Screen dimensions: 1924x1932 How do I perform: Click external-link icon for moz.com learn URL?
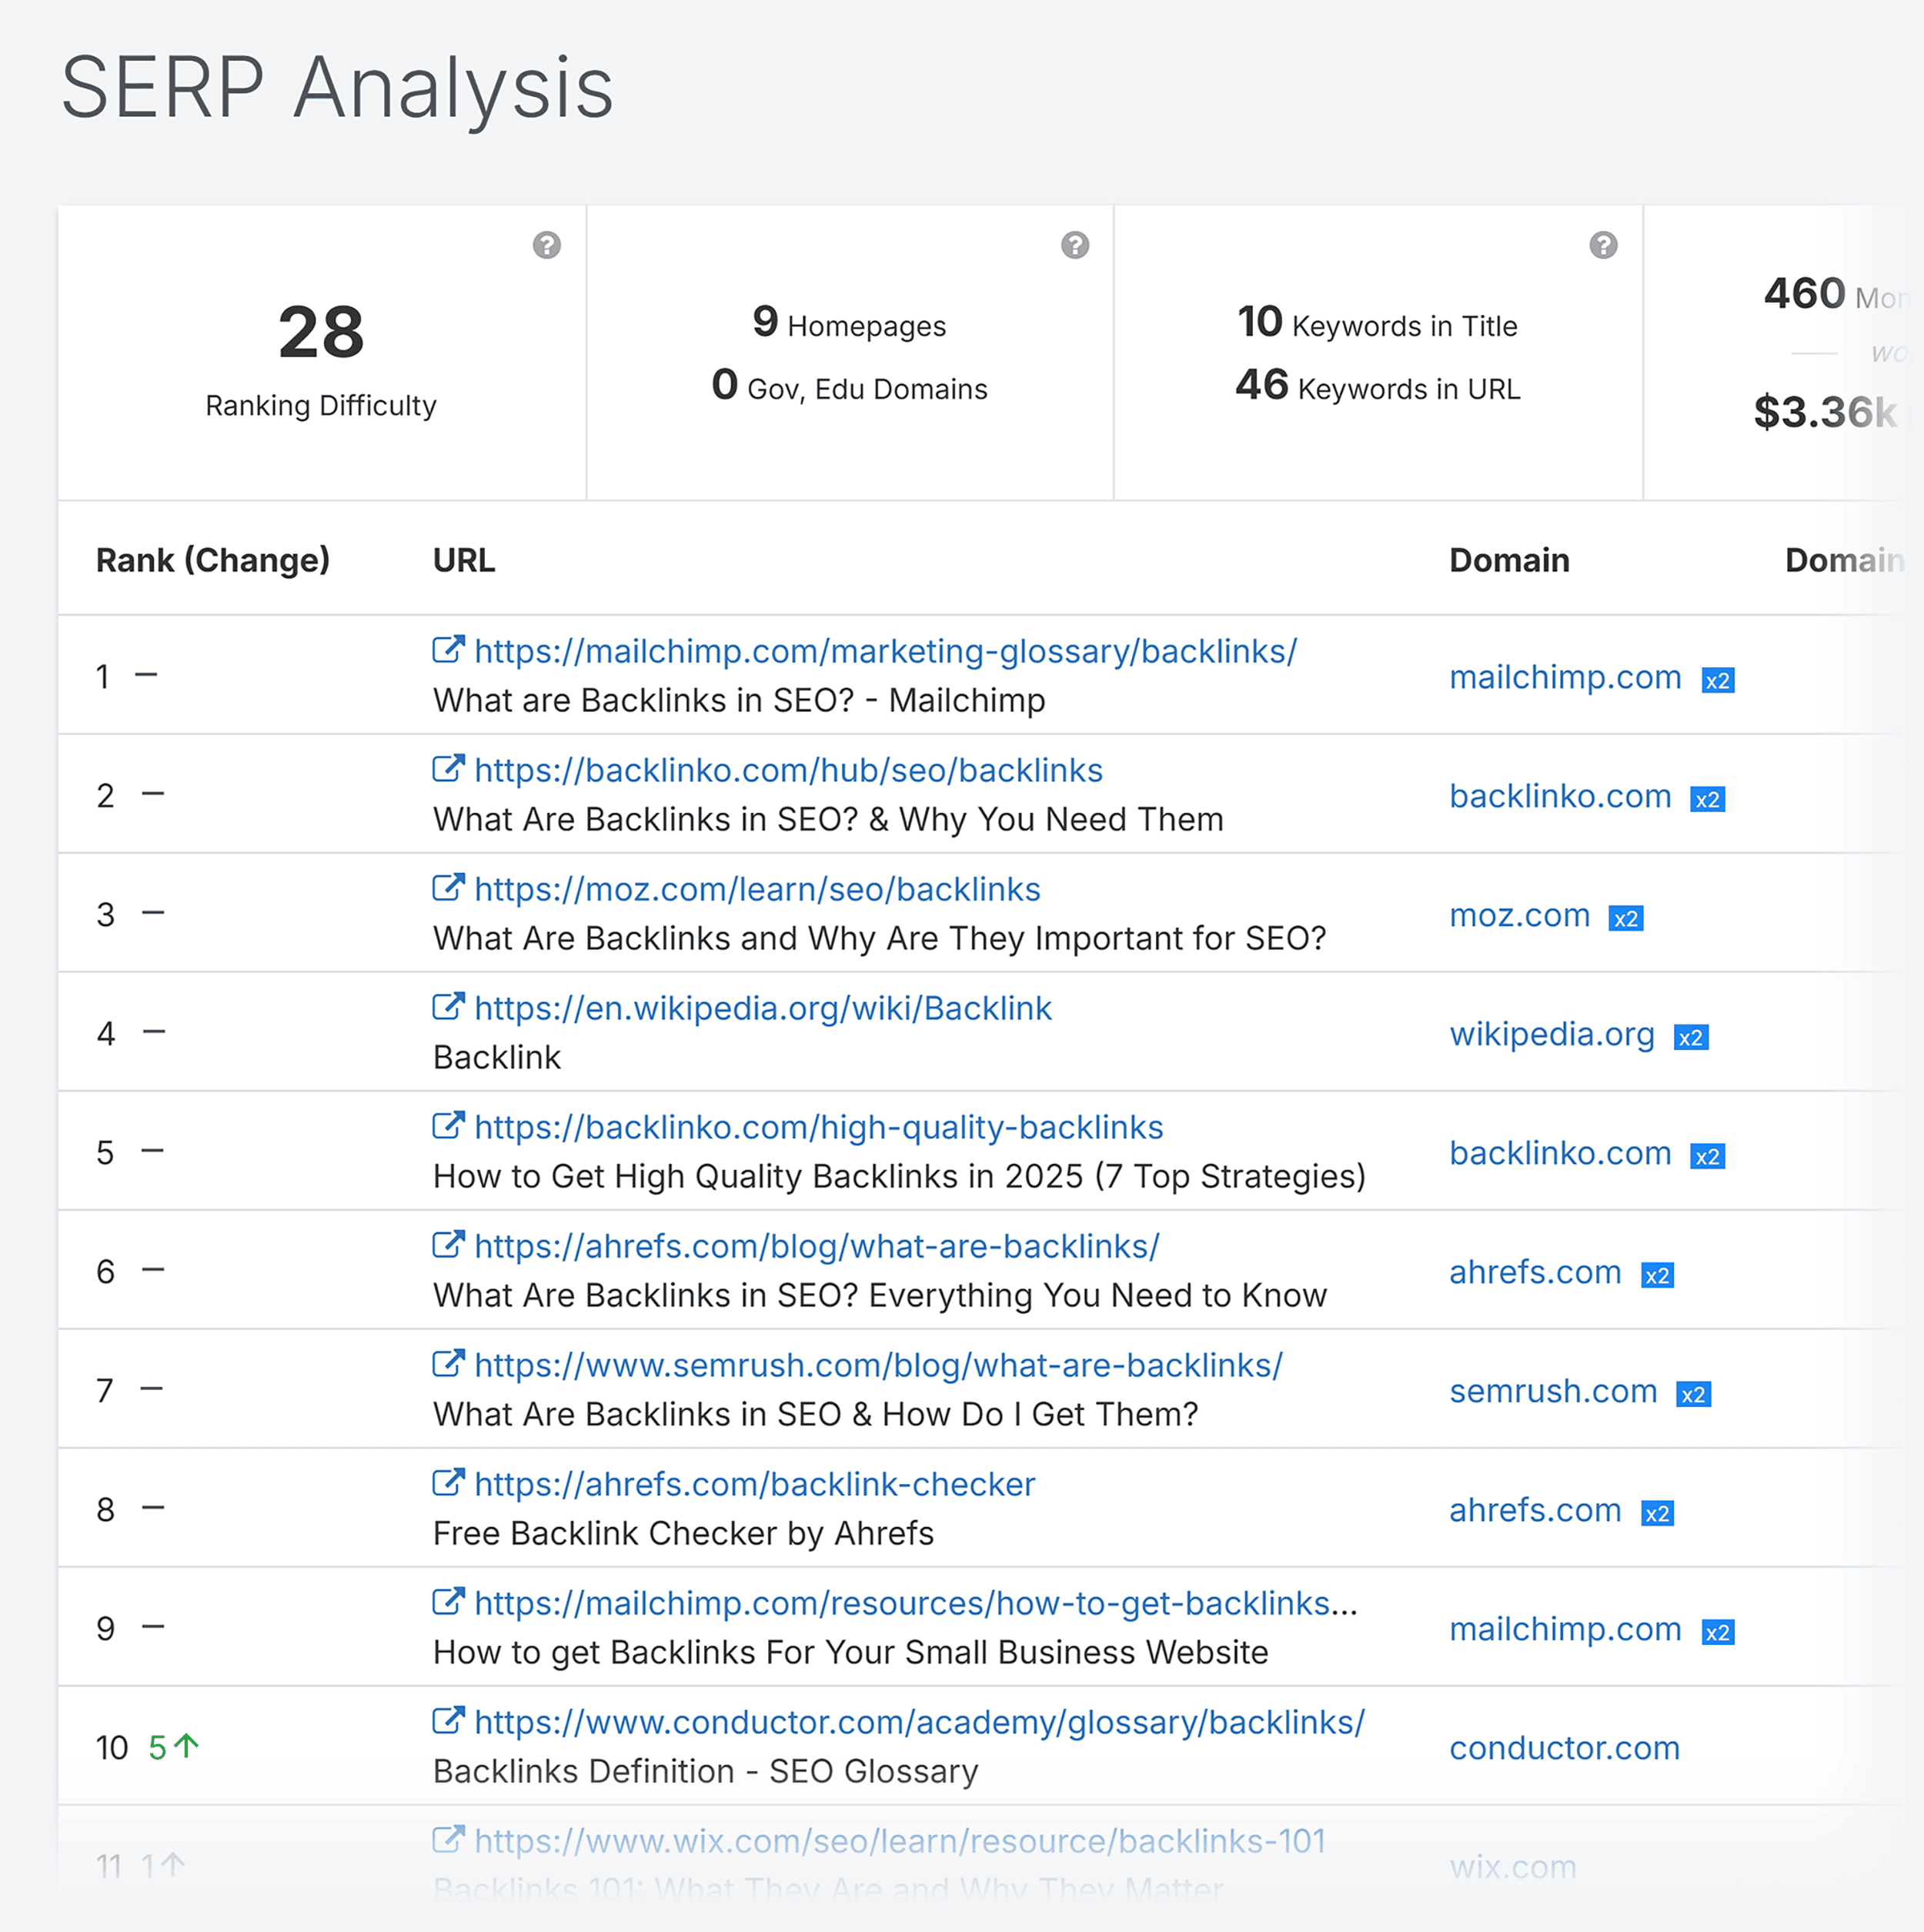[x=448, y=888]
